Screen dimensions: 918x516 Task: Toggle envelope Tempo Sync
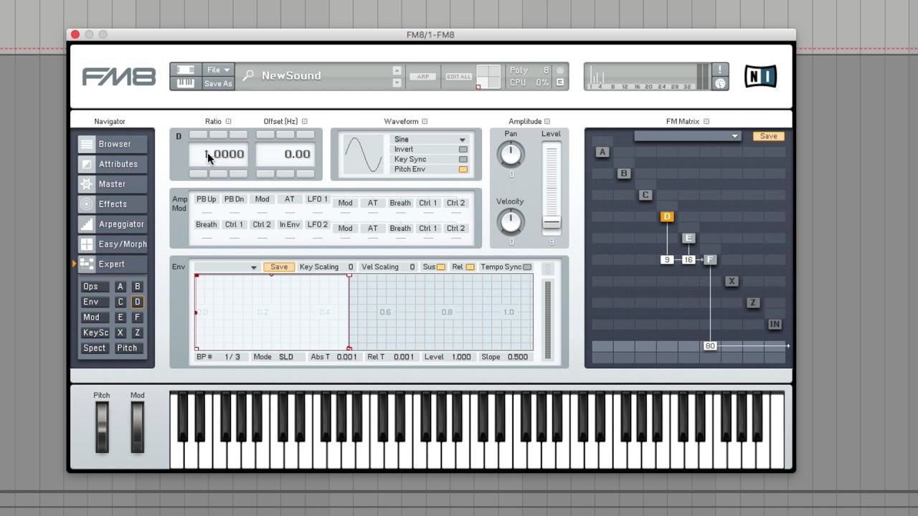pos(527,267)
